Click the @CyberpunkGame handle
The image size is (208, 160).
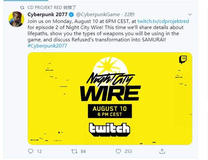pyautogui.click(x=98, y=15)
